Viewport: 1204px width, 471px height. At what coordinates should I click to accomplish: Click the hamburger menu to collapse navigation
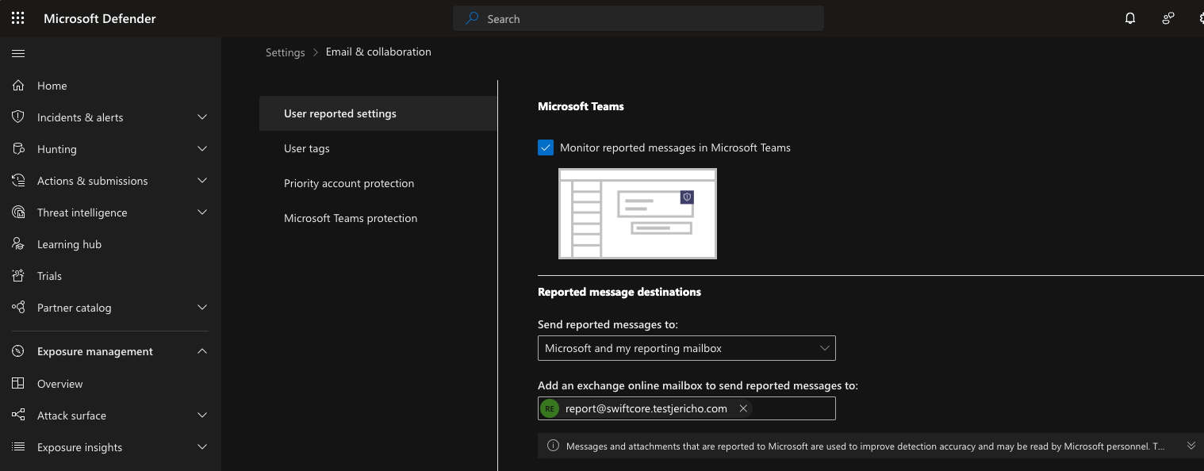point(18,53)
